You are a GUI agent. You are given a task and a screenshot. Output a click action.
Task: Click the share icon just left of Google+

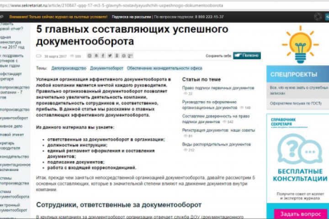[x=123, y=56]
